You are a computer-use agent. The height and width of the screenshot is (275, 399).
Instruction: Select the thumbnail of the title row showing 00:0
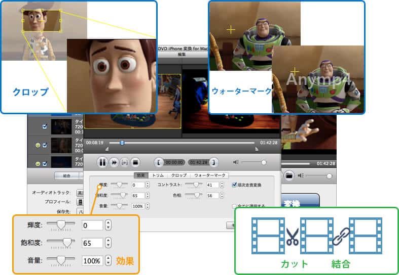pos(61,146)
